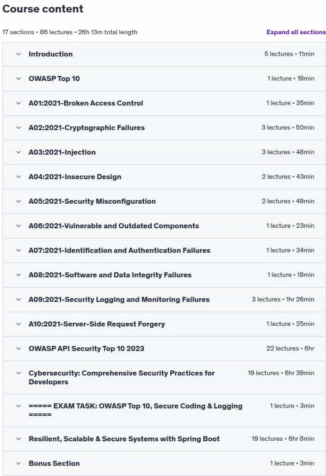Open chevron beside A01:2021-Broken Access Control

tap(18, 103)
